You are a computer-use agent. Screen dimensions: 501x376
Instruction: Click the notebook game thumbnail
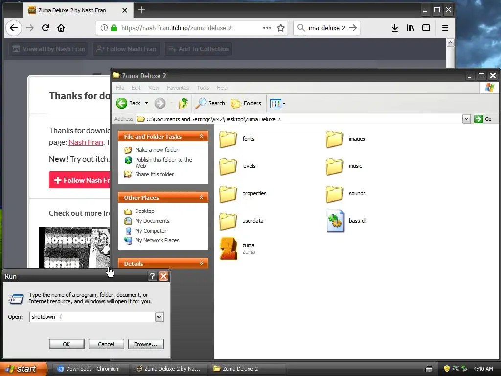74,248
